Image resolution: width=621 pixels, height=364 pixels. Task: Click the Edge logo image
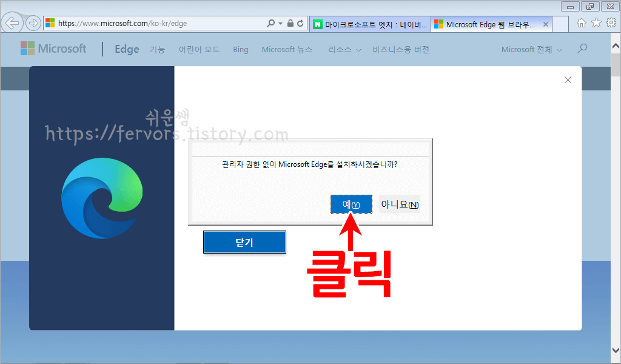click(x=102, y=198)
